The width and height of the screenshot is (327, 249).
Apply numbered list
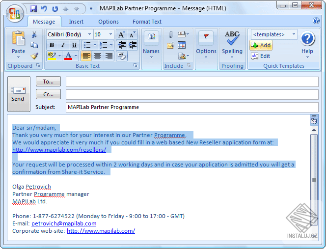click(104, 45)
